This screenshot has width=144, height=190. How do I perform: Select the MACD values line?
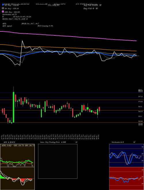click(x=15, y=19)
